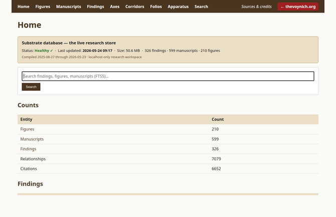Select the Citations row label
The width and height of the screenshot is (336, 217).
click(29, 169)
